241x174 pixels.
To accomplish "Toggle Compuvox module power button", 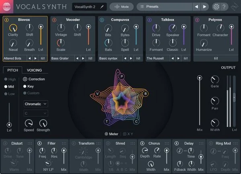I will pos(102,20).
